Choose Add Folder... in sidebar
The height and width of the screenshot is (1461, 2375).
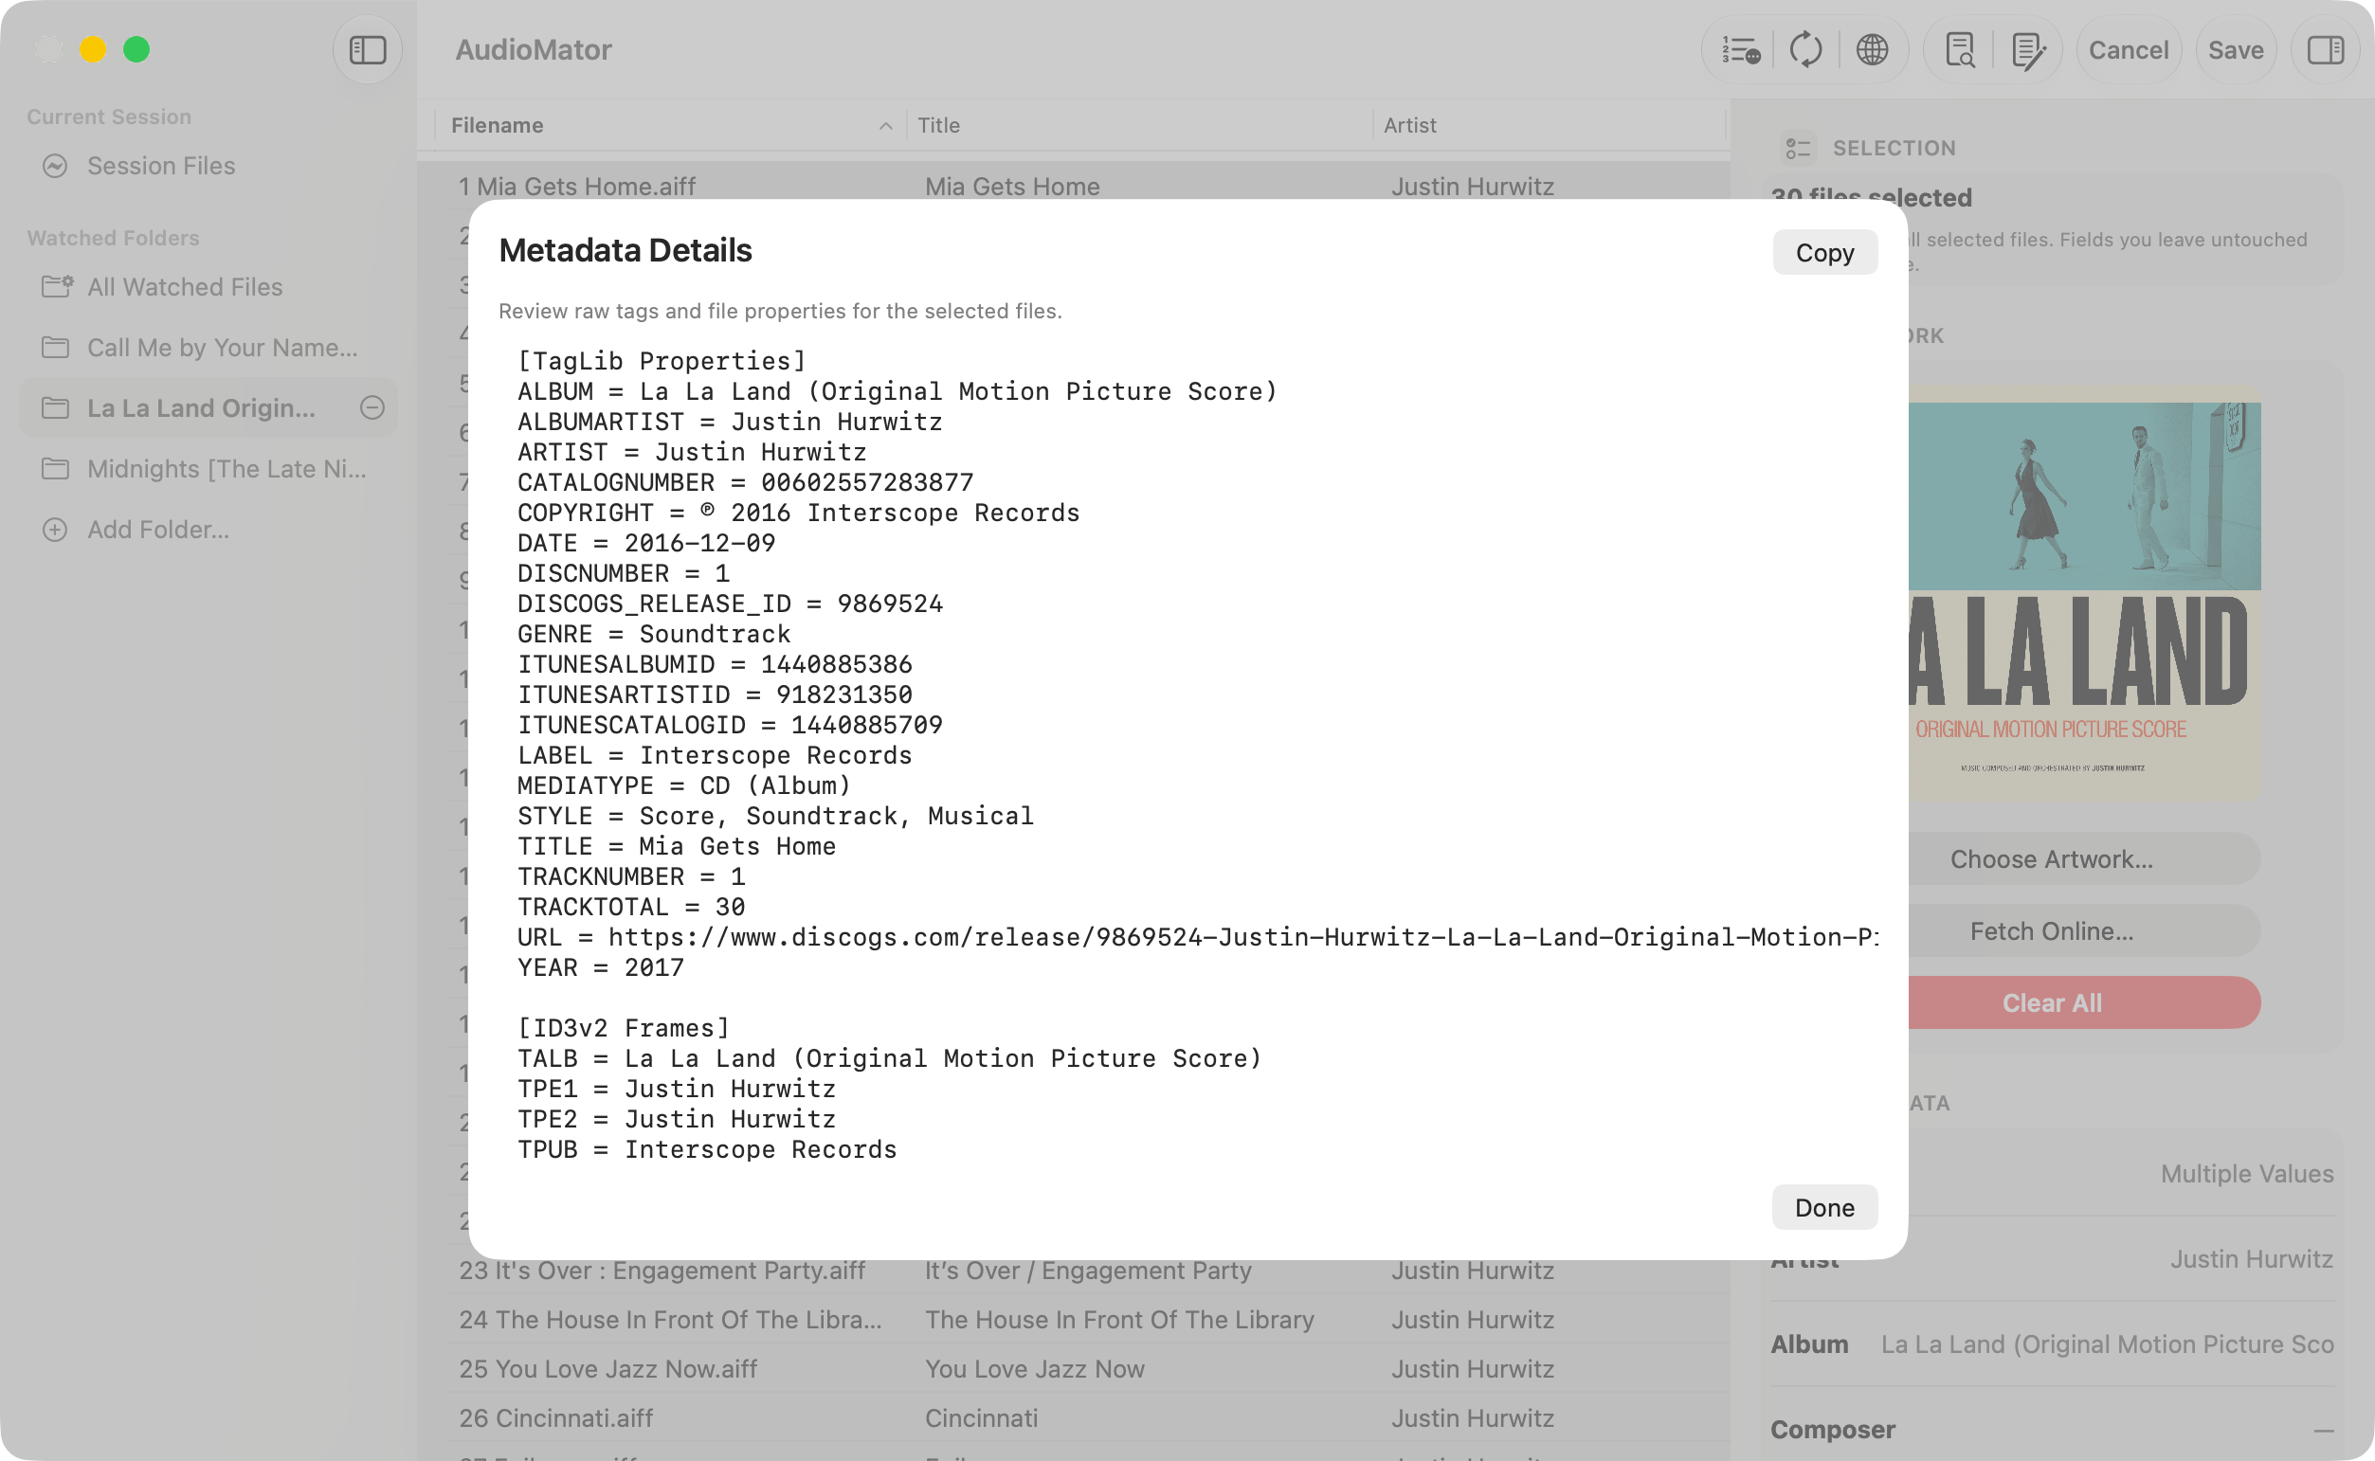click(x=208, y=530)
